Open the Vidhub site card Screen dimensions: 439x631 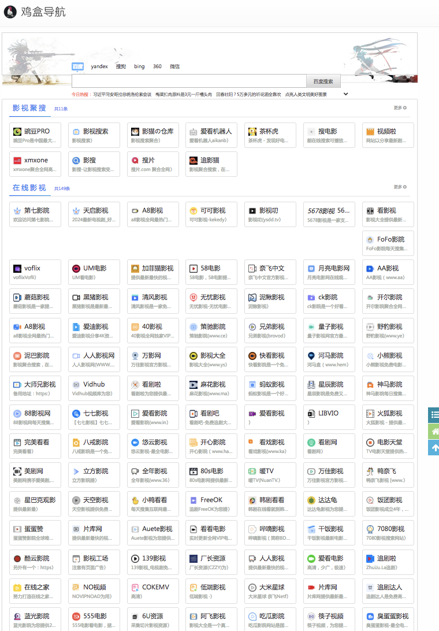point(94,388)
